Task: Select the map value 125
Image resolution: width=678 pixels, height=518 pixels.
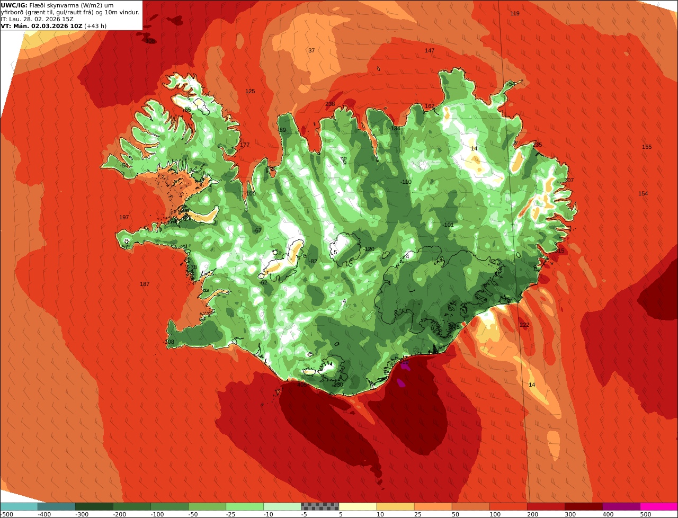Action: [250, 92]
